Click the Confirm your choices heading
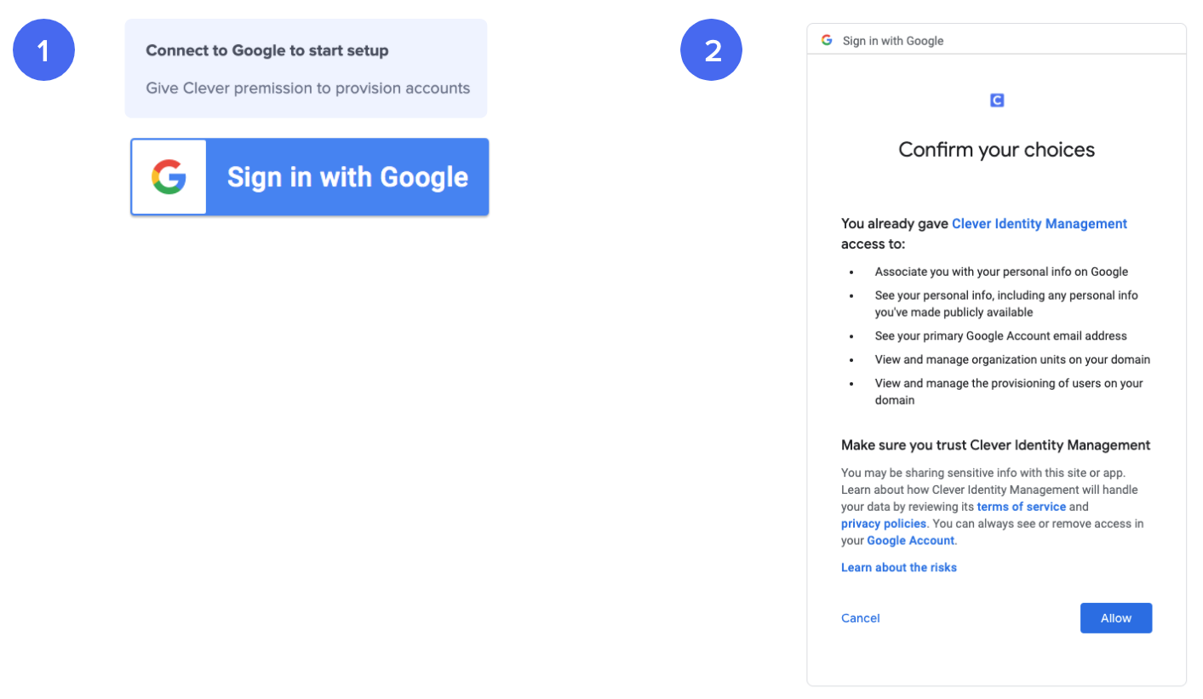1203x699 pixels. click(997, 151)
